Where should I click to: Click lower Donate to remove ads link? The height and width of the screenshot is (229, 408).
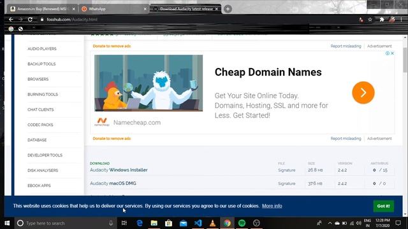tap(112, 139)
